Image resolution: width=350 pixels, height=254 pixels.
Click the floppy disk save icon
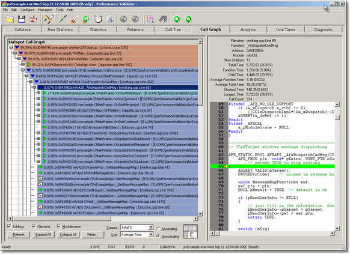tap(22, 19)
